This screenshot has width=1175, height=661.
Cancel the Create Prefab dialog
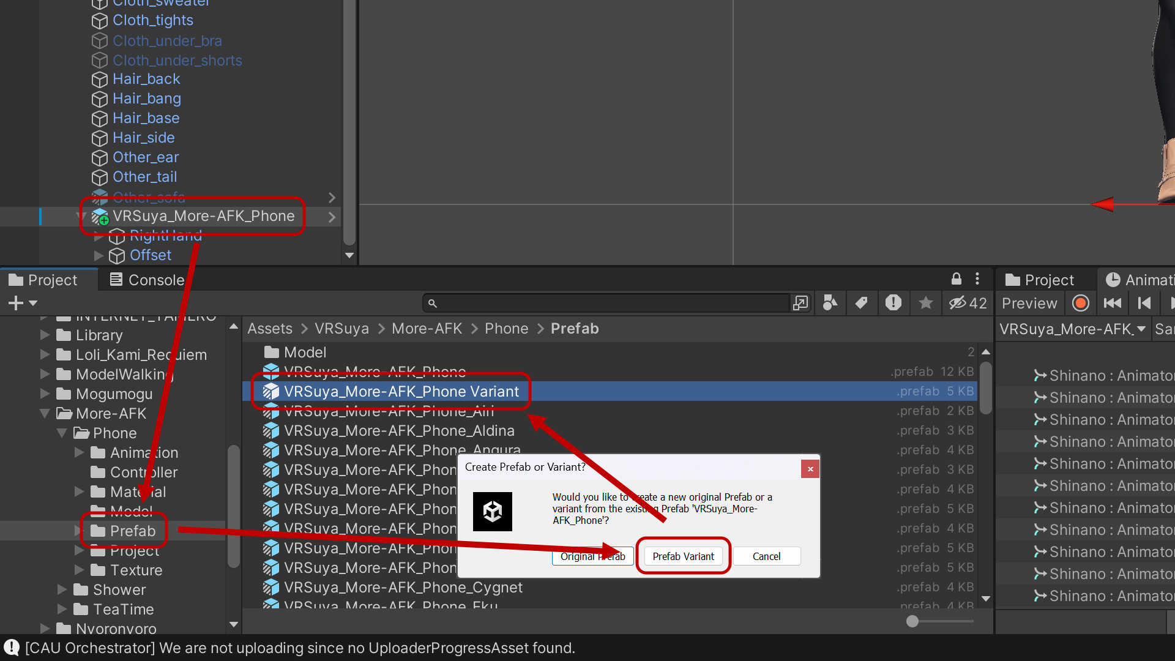tap(766, 556)
